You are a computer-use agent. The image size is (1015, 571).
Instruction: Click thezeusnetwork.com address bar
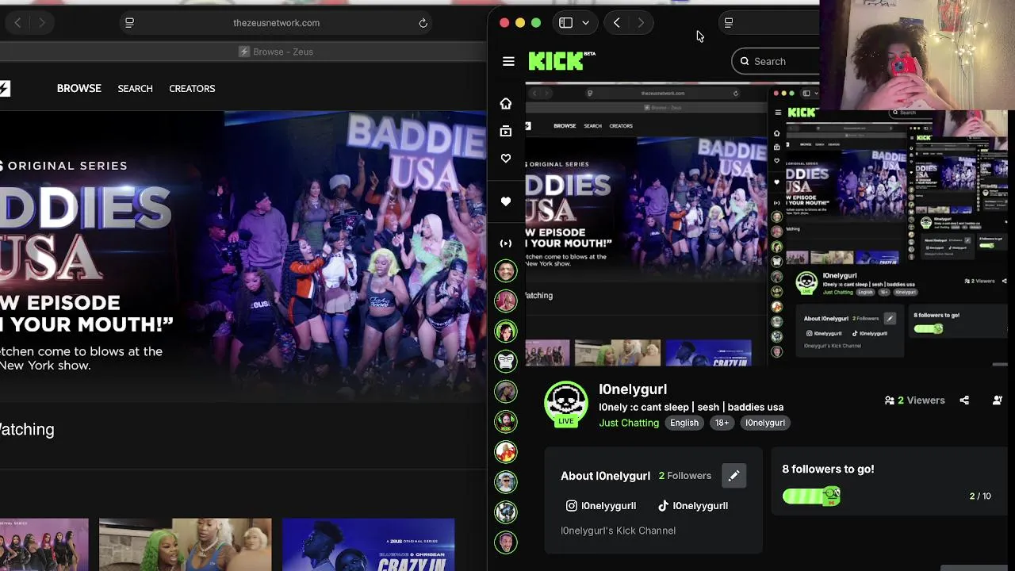point(276,23)
